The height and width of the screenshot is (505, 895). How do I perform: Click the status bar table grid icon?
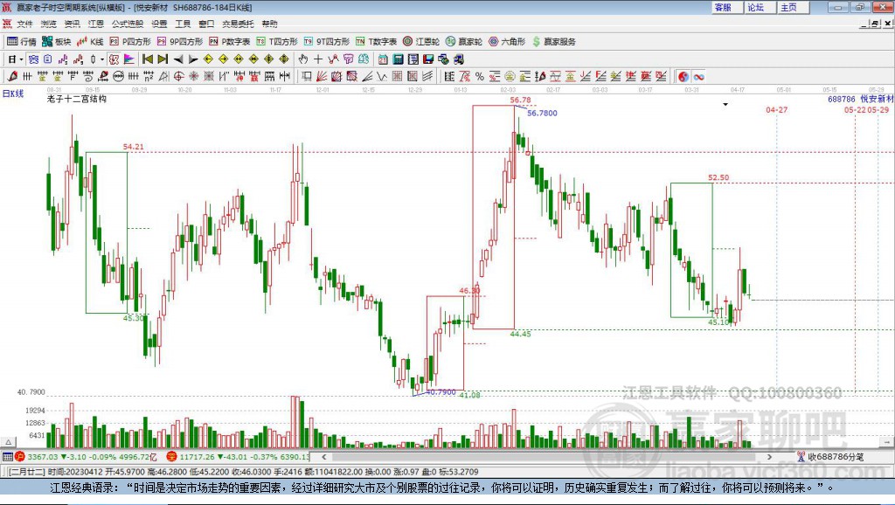7,456
